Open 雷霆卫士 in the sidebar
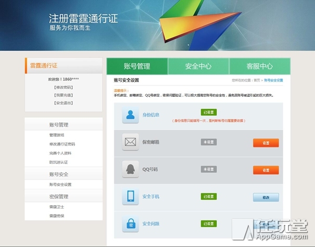 click(57, 207)
